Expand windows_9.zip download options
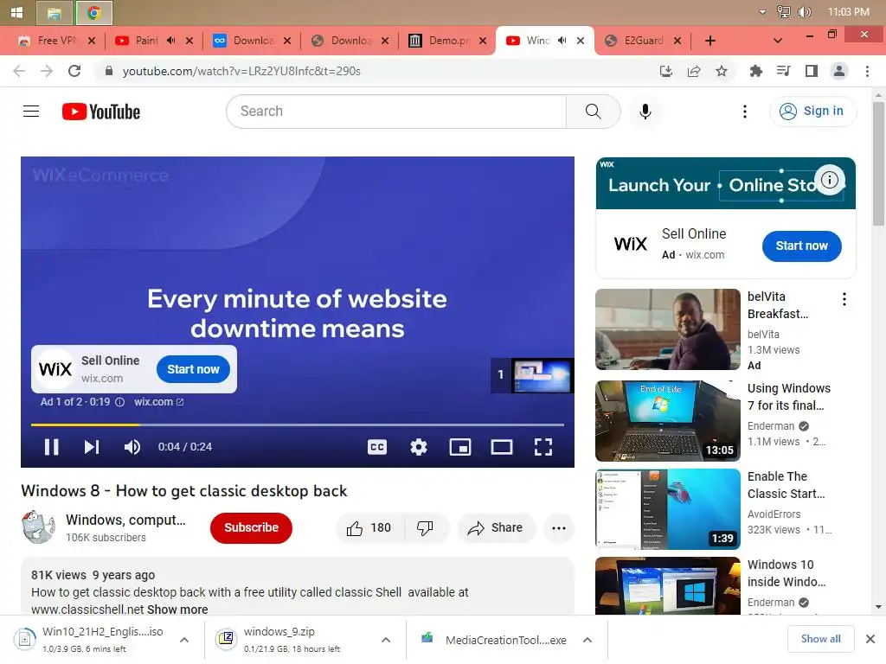 [x=386, y=640]
